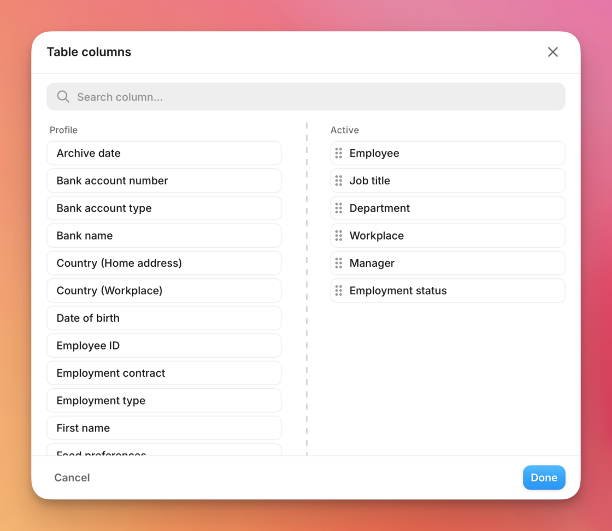Viewport: 612px width, 531px height.
Task: Pick the Employee ID column
Action: [x=164, y=346]
